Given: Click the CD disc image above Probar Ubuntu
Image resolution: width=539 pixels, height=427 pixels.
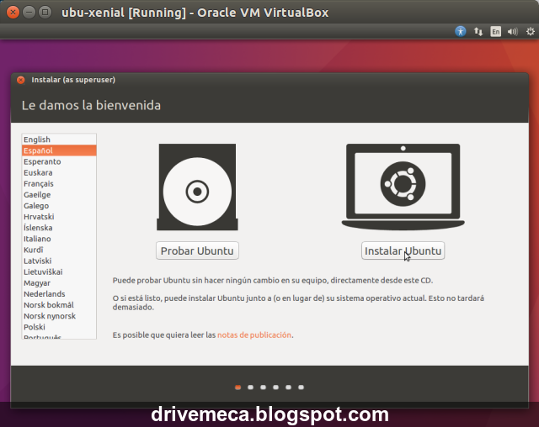Looking at the screenshot, I should 197,187.
